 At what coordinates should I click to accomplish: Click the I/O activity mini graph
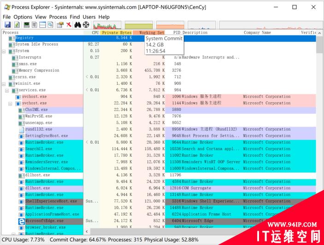[x=202, y=25]
